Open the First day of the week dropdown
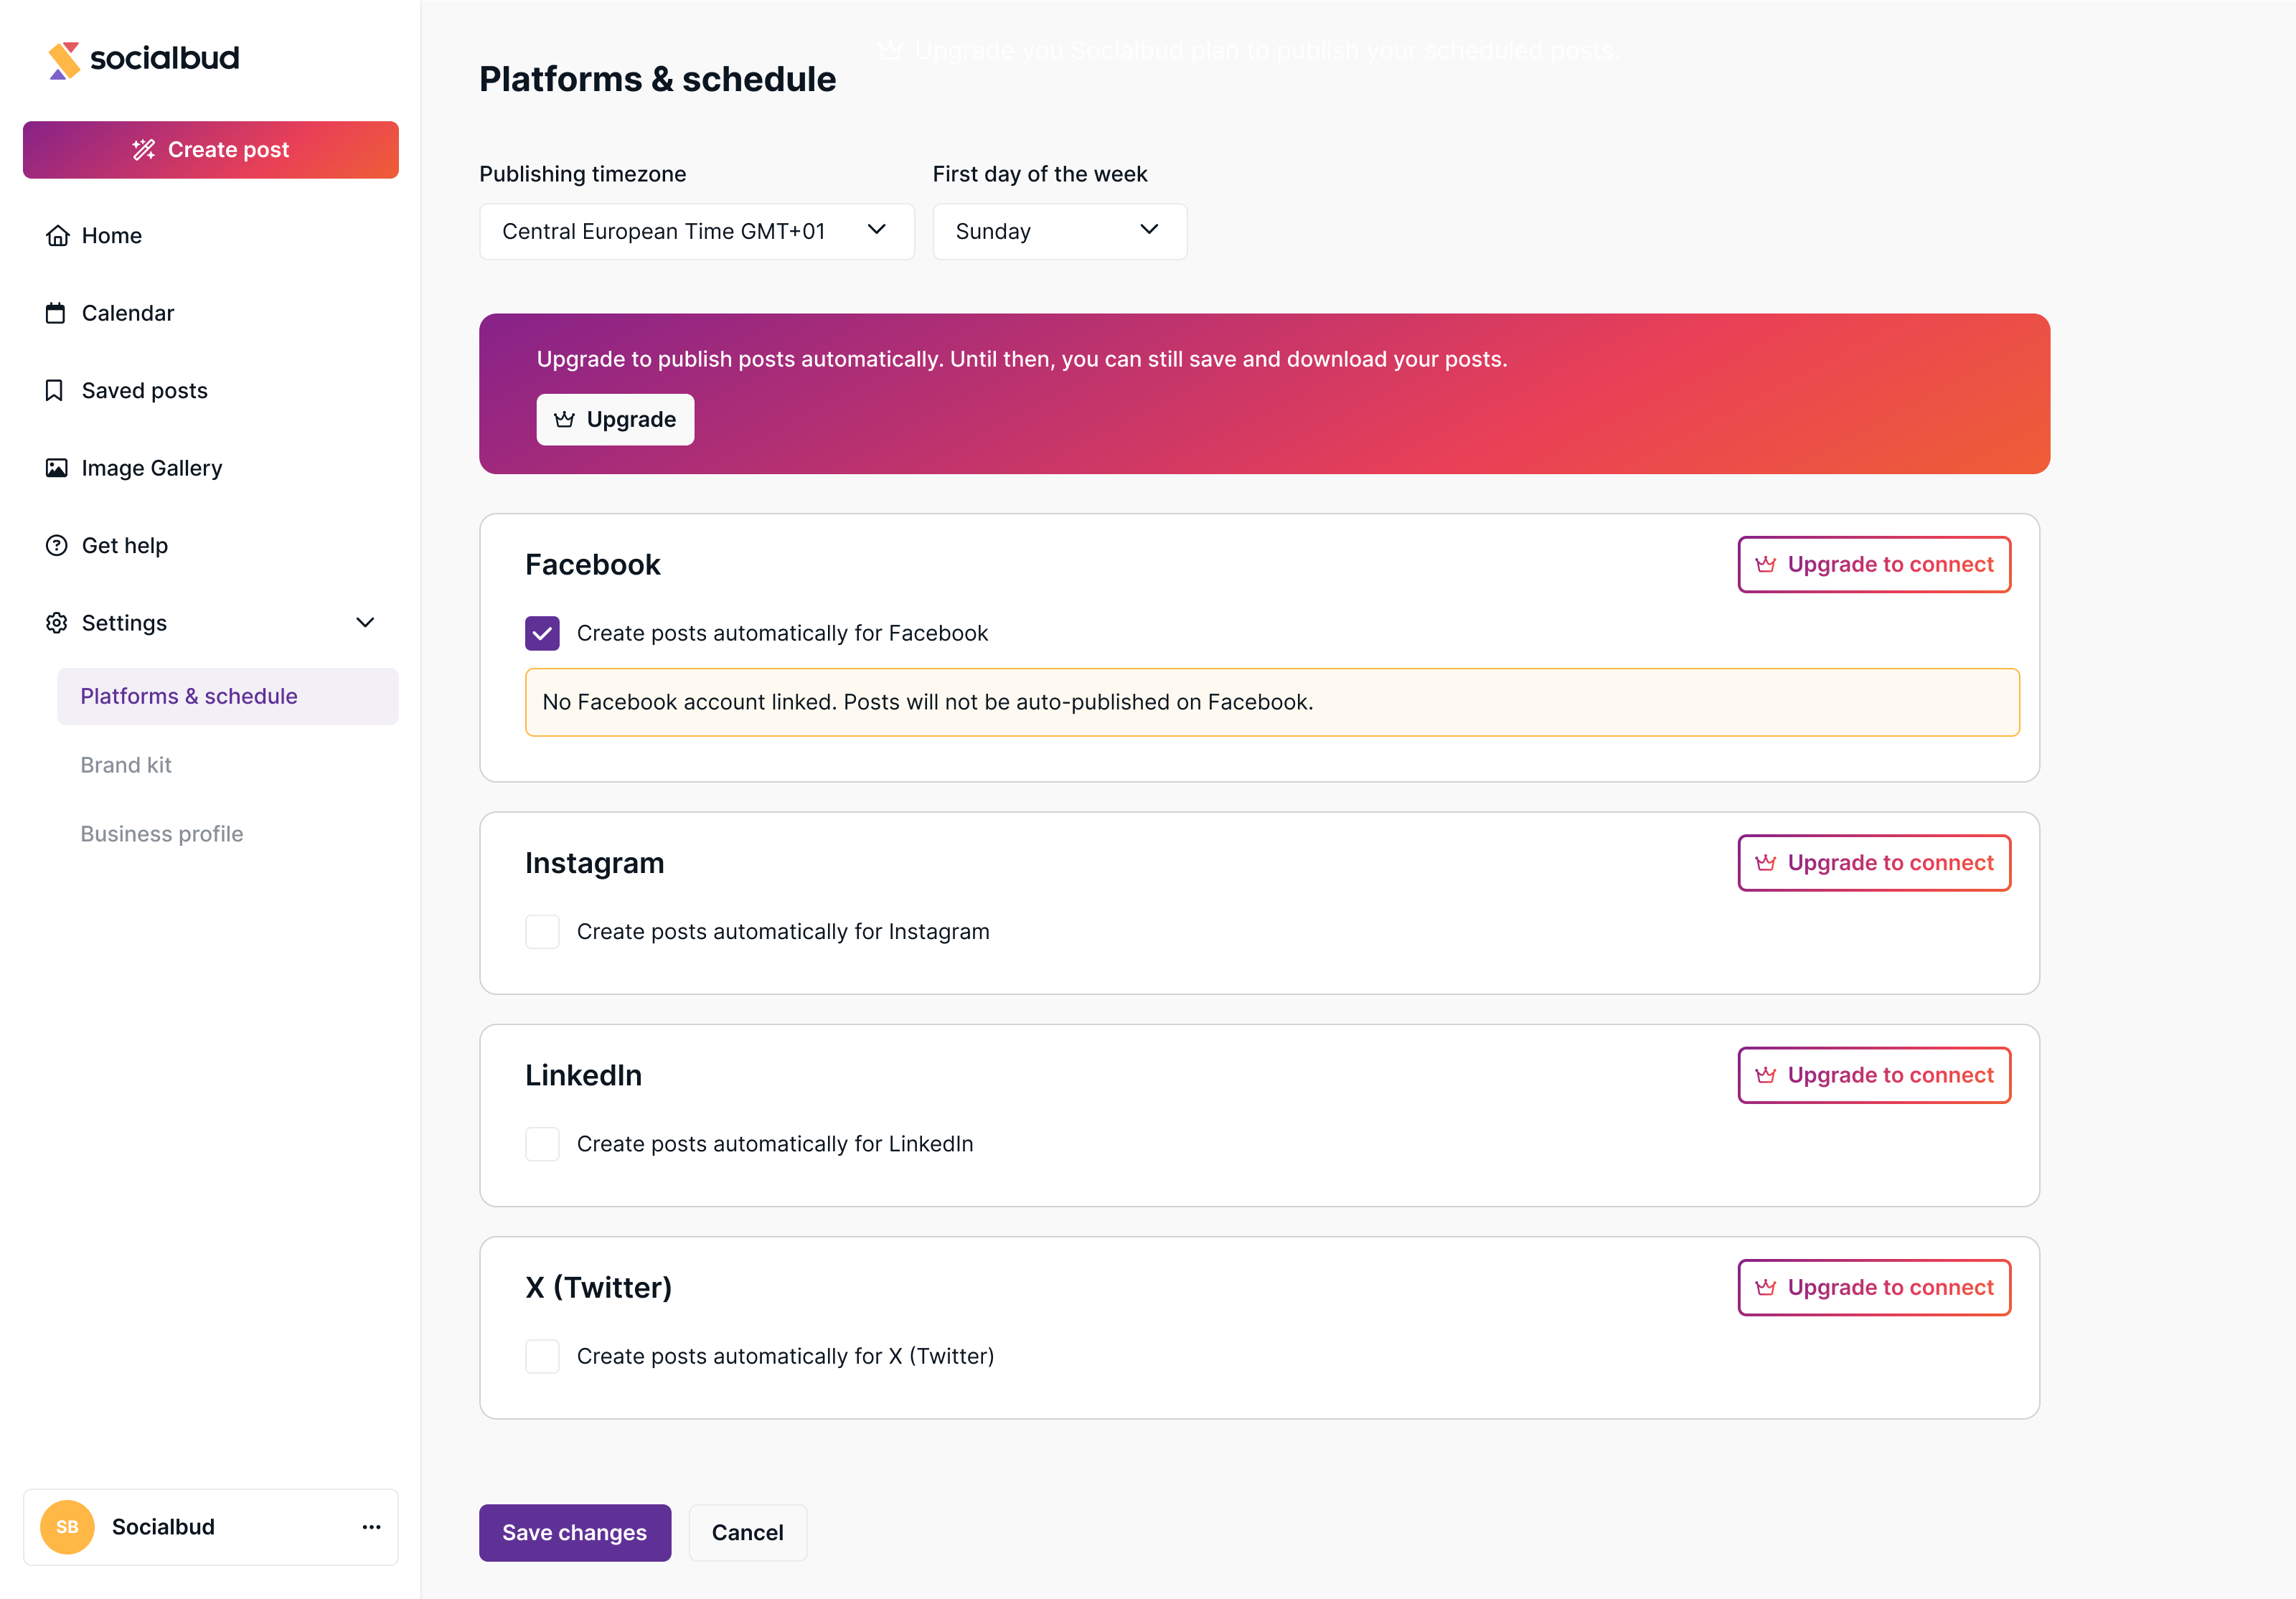 click(x=1060, y=232)
